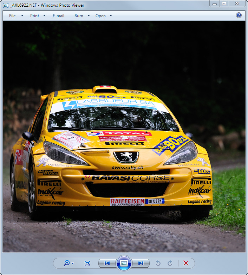Start the slide show
This screenshot has width=248, height=275.
tap(124, 263)
